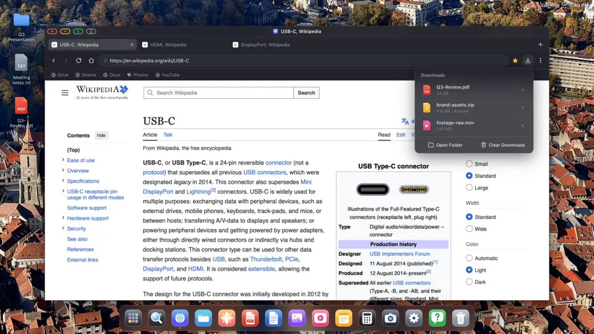The width and height of the screenshot is (594, 334).
Task: Expand Hardware support contents section
Action: click(63, 218)
